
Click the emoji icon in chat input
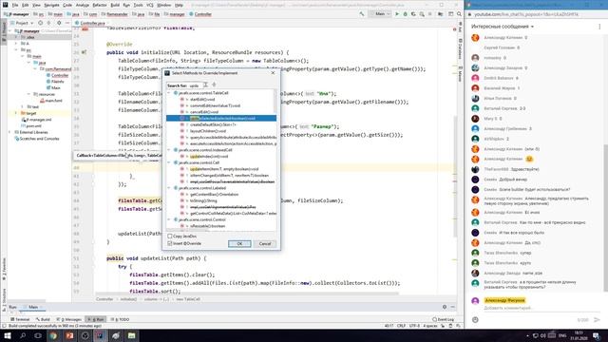click(475, 319)
